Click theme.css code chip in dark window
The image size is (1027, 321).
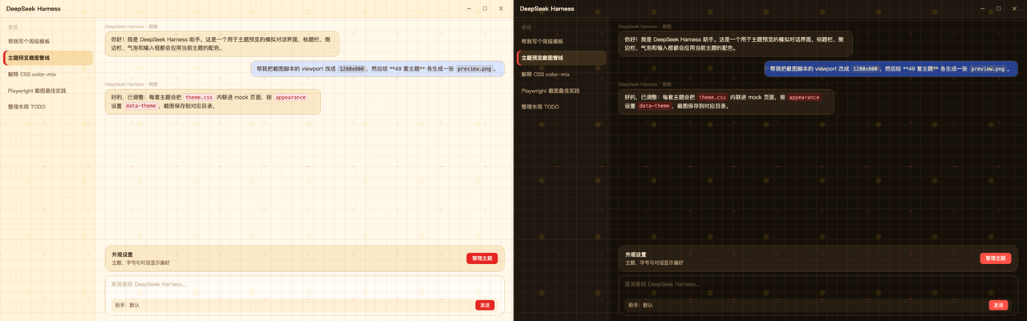tap(712, 97)
